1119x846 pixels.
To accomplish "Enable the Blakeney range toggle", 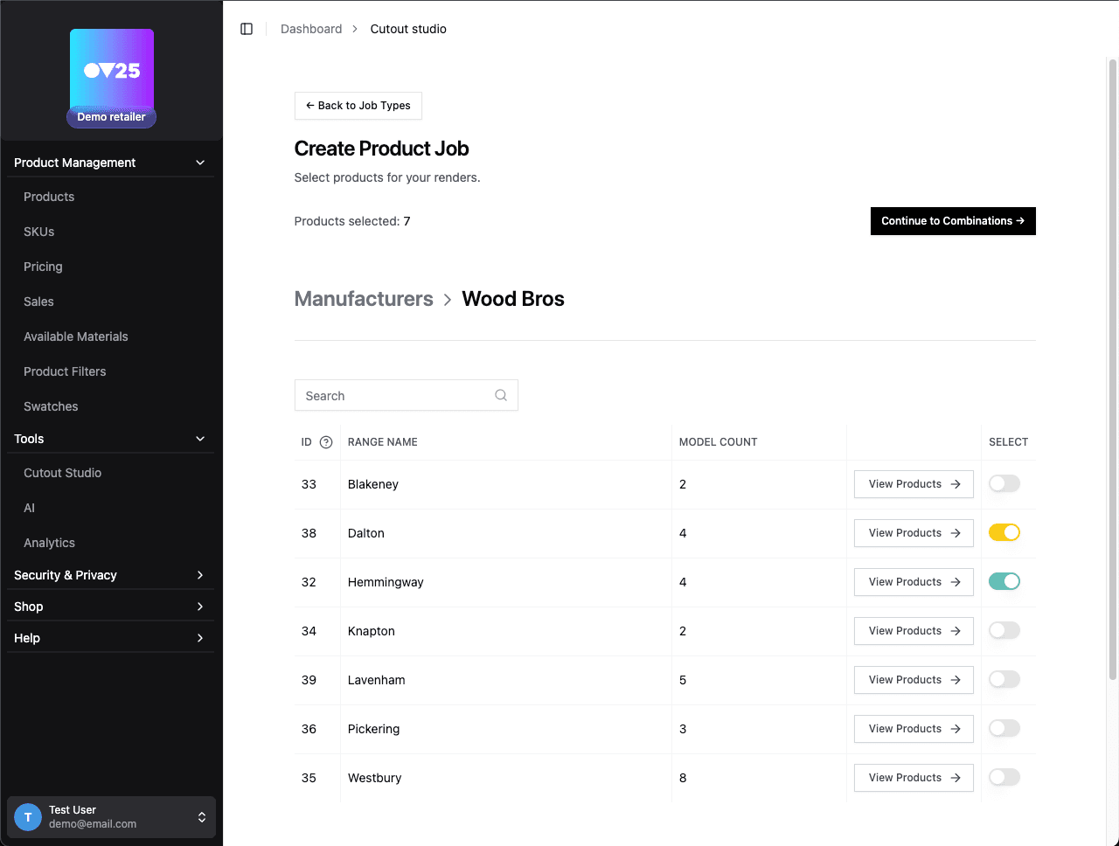I will [x=1004, y=484].
